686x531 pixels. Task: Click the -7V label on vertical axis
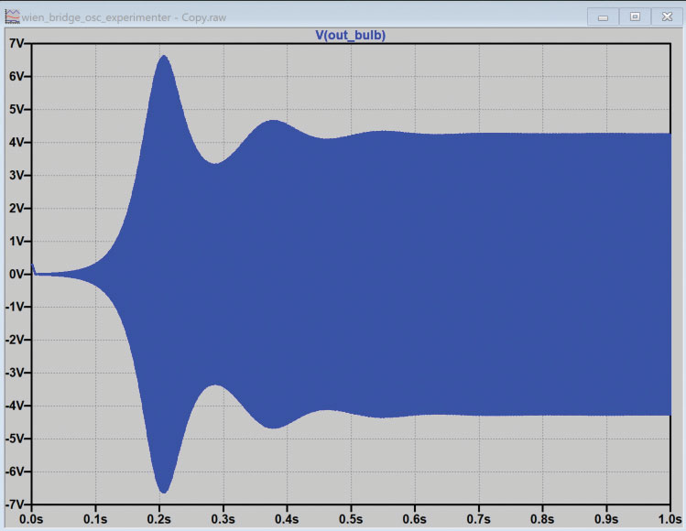tap(16, 504)
